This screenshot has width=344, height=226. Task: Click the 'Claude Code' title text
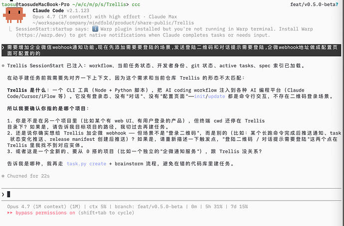(x=48, y=10)
